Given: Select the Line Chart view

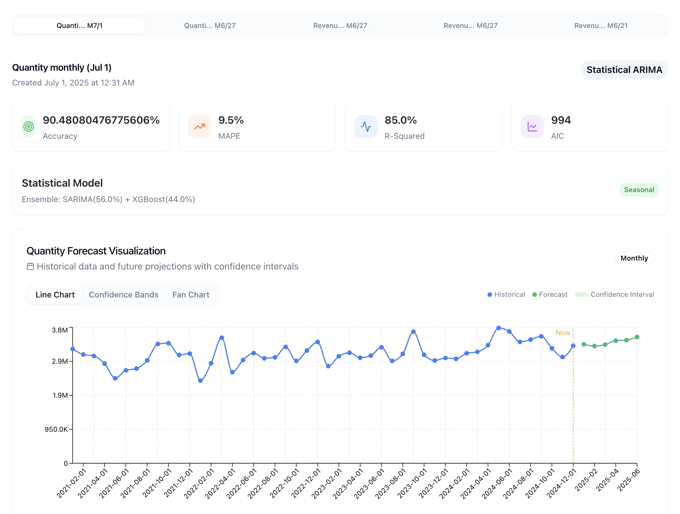Looking at the screenshot, I should [55, 294].
